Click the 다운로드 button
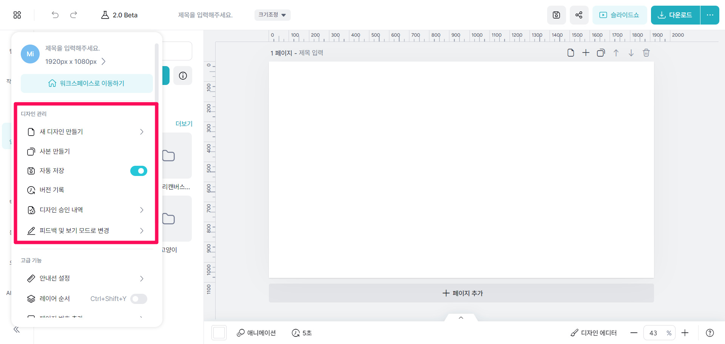725x344 pixels. pos(675,15)
